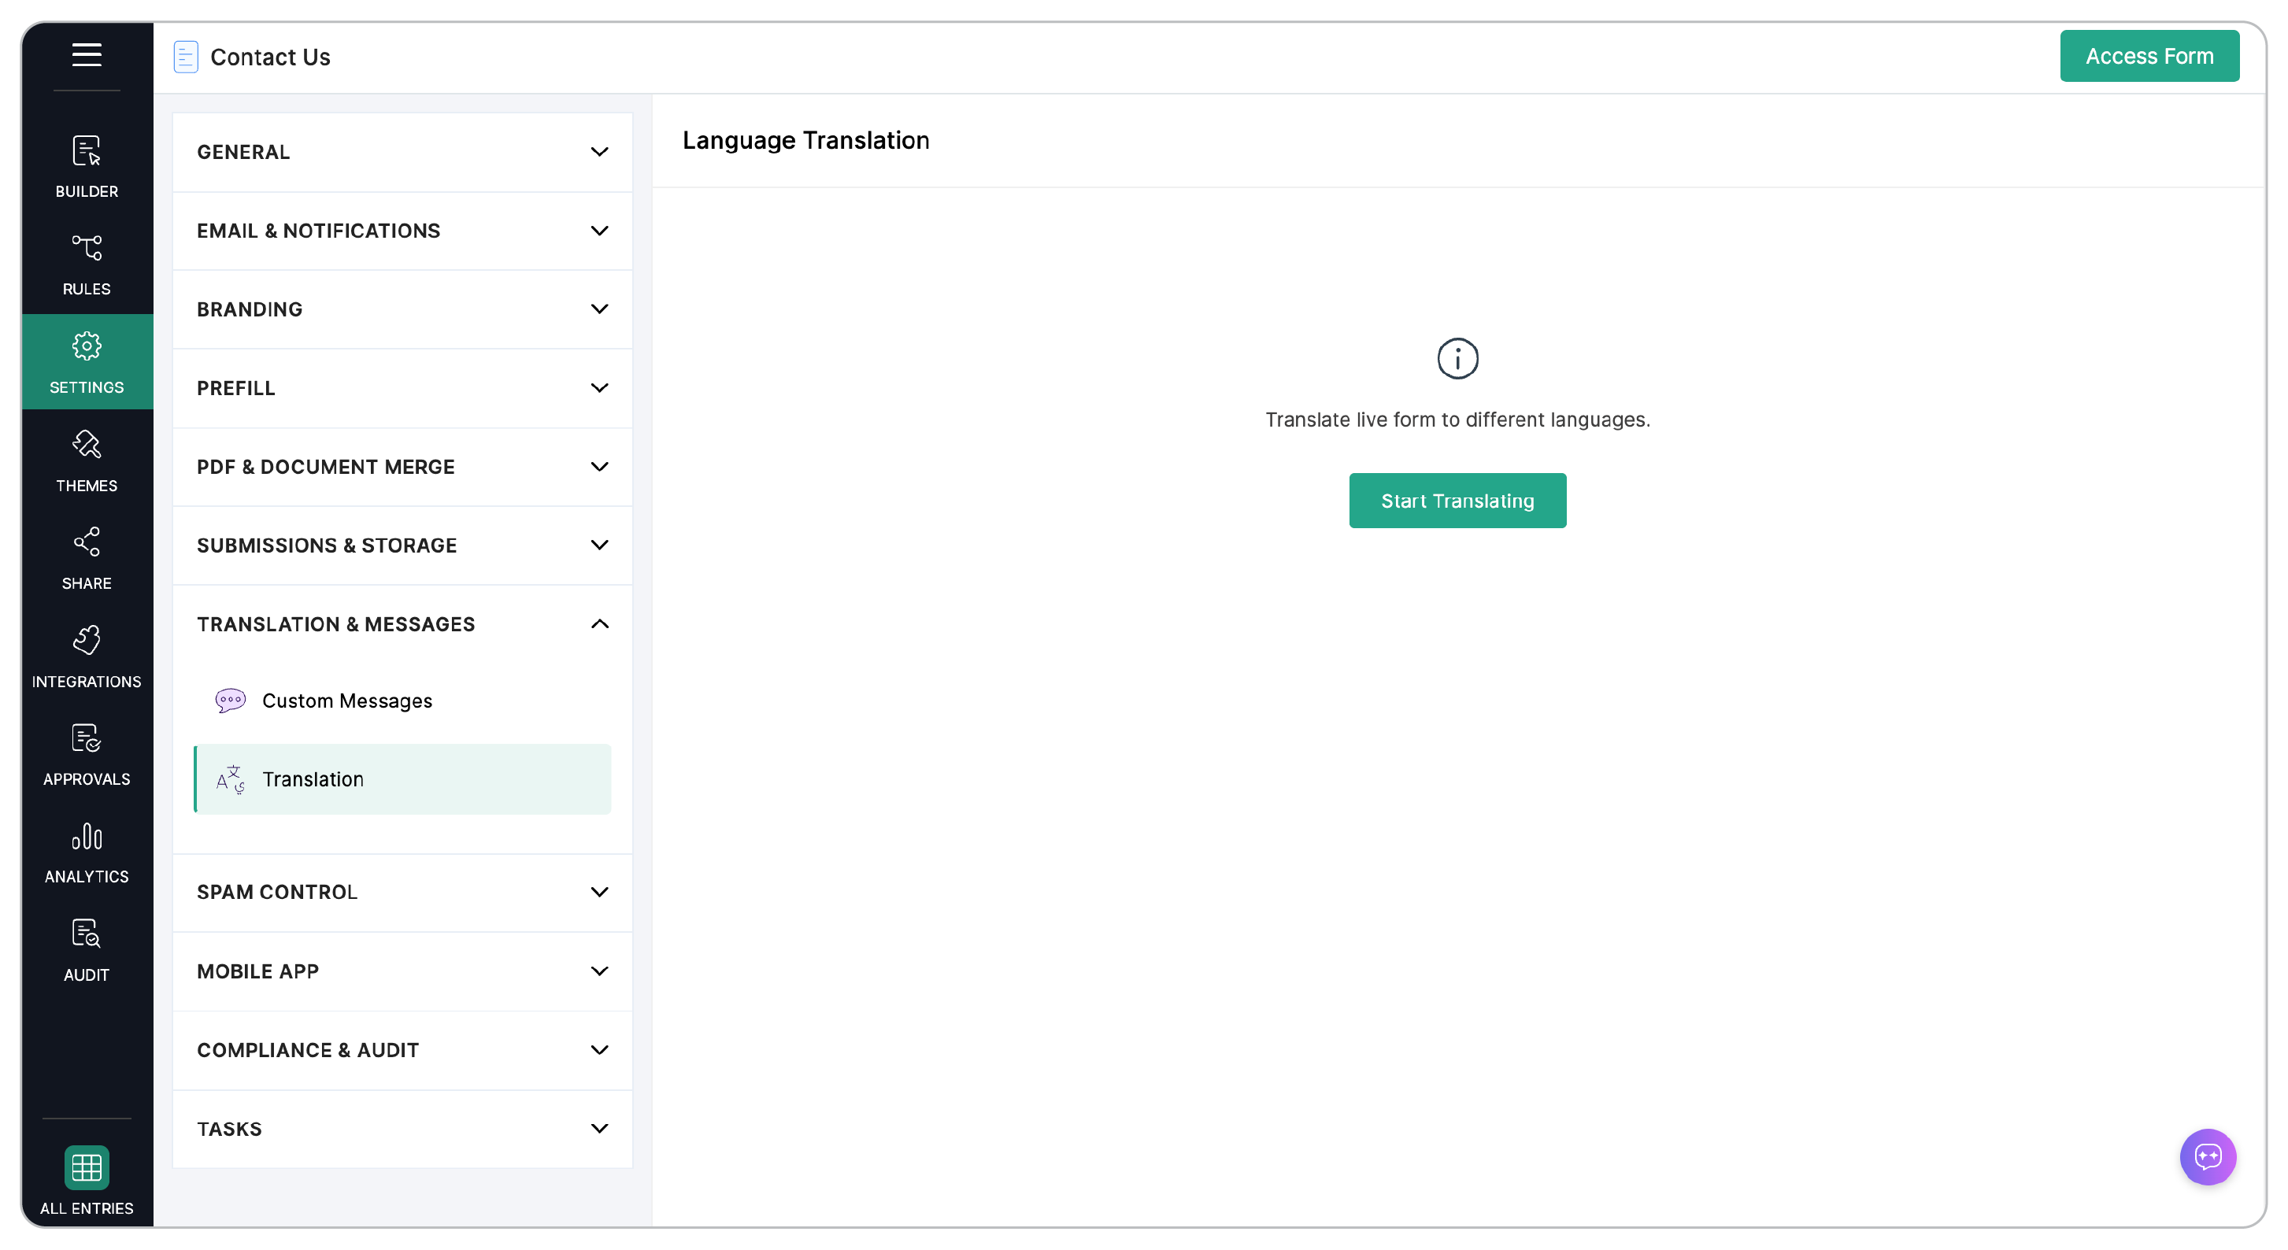Screen dimensions: 2288x1250
Task: Collapse Translation & Messages section
Action: [402, 624]
